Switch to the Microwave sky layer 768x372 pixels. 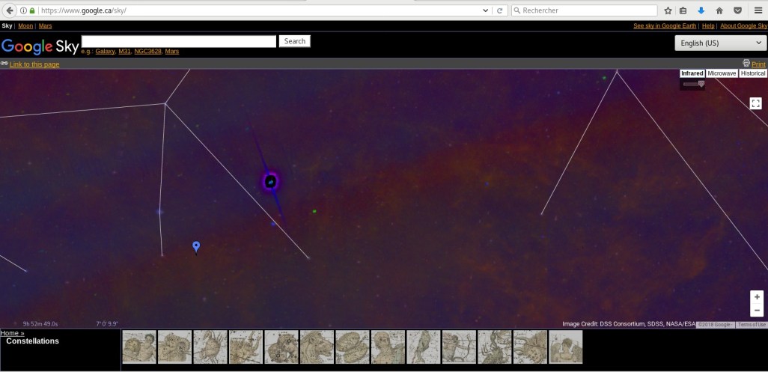[722, 73]
